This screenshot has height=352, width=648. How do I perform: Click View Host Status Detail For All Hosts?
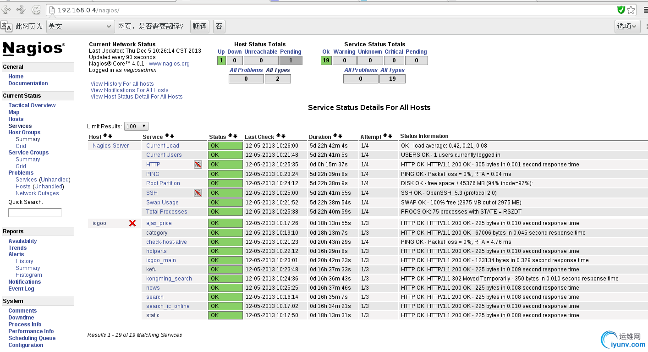click(x=137, y=97)
